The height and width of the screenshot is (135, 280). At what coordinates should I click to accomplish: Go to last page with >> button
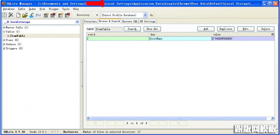click(x=178, y=123)
